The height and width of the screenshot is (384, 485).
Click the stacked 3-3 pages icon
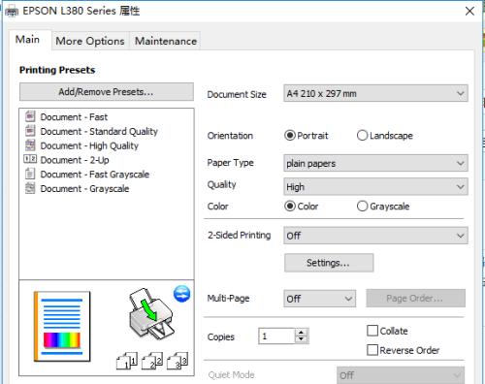click(x=178, y=361)
